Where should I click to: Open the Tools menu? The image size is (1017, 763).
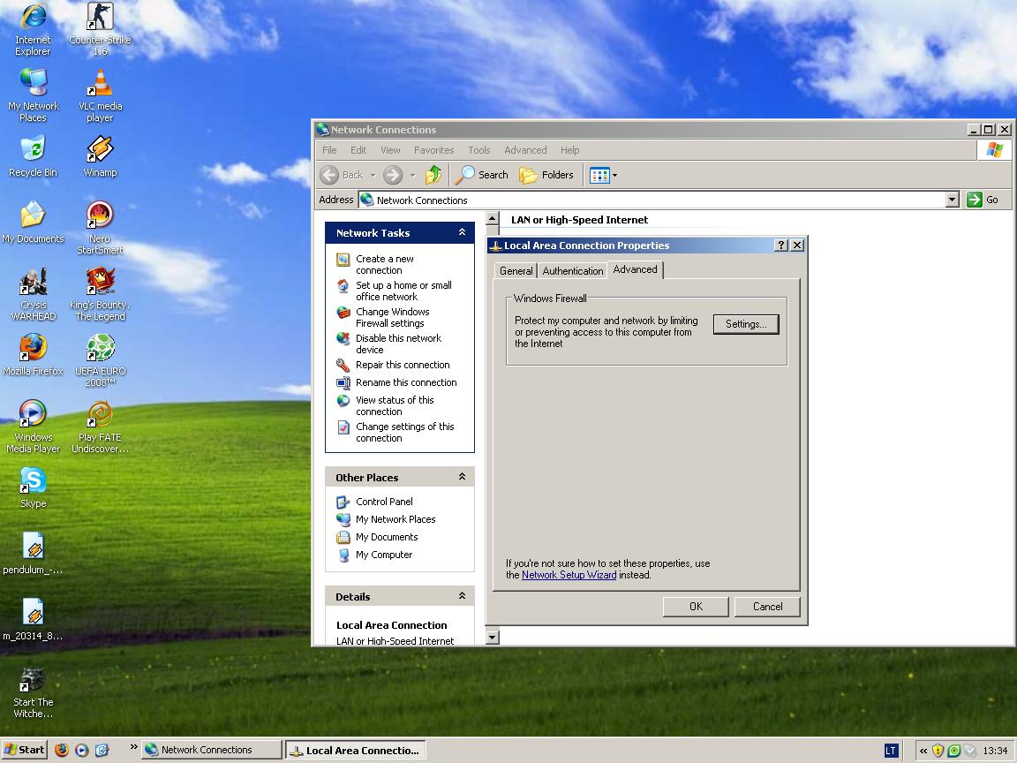[479, 150]
